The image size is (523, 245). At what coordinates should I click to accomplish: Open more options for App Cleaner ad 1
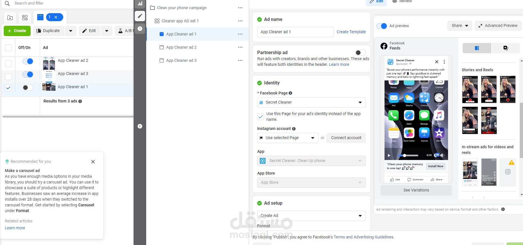[x=240, y=34]
